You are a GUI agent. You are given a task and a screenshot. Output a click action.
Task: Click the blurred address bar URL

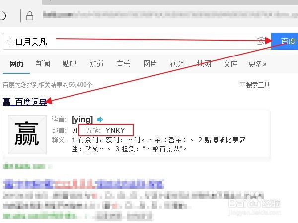coord(169,14)
